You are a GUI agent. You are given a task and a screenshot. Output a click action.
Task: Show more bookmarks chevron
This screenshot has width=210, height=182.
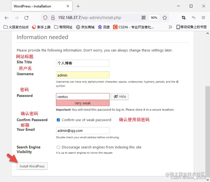click(170, 27)
